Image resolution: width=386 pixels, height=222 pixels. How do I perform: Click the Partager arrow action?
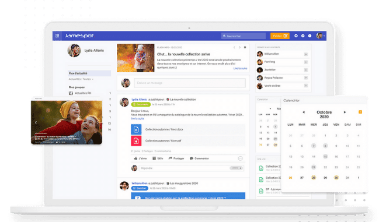tap(176, 158)
